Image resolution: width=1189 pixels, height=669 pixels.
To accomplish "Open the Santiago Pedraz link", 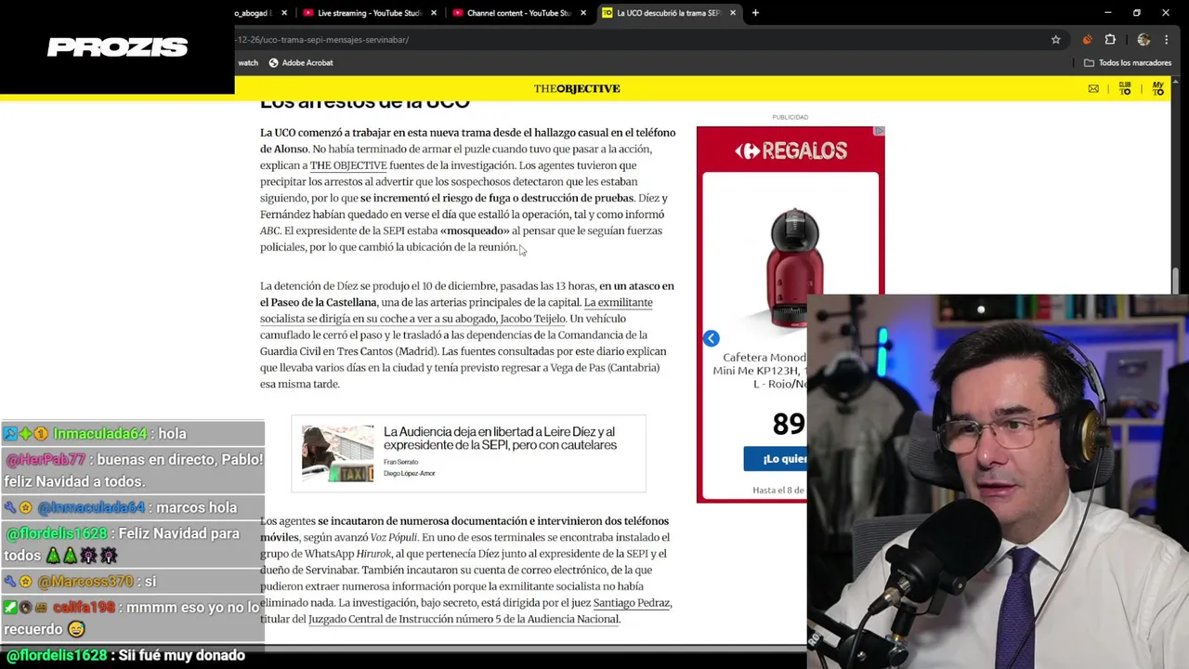I will point(632,603).
